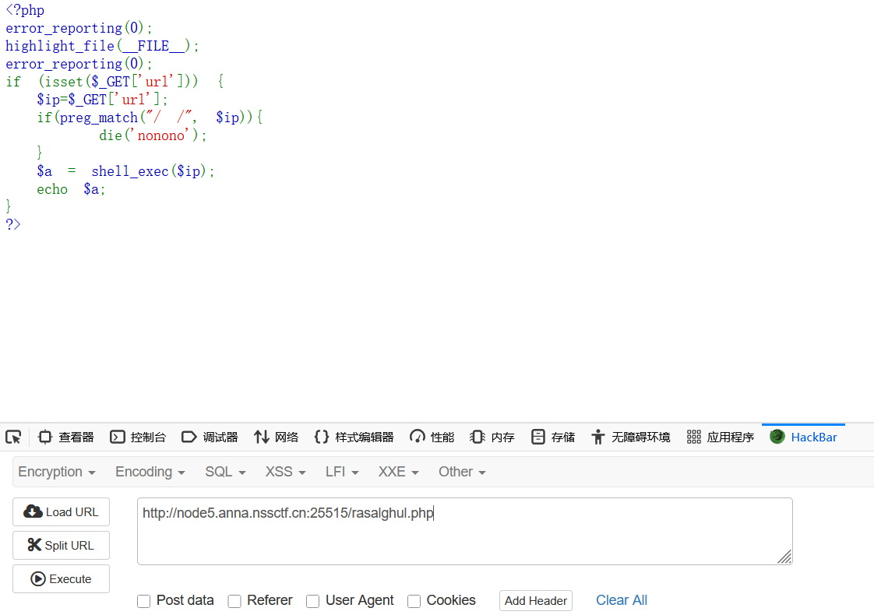Open the 网络 network monitor panel
This screenshot has width=874, height=615.
coord(276,437)
